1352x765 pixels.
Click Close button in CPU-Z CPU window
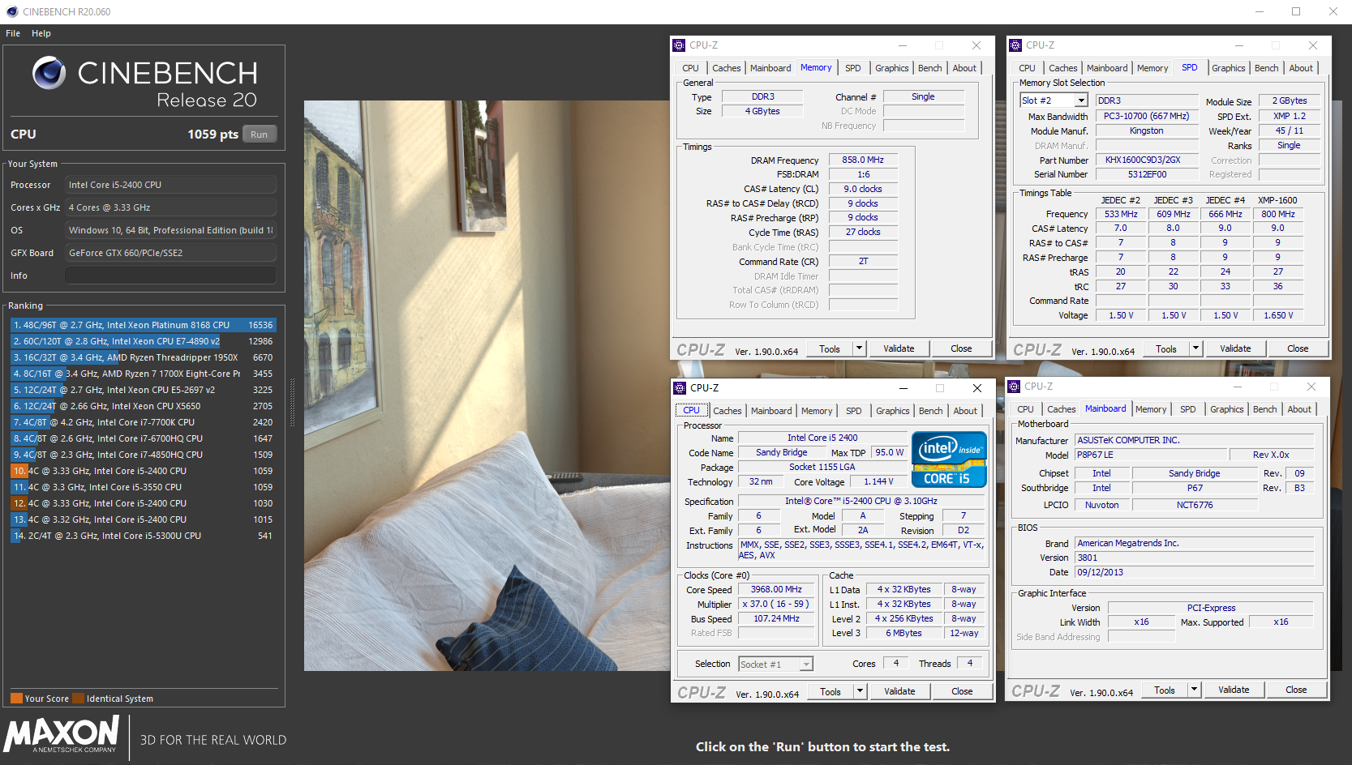(962, 691)
